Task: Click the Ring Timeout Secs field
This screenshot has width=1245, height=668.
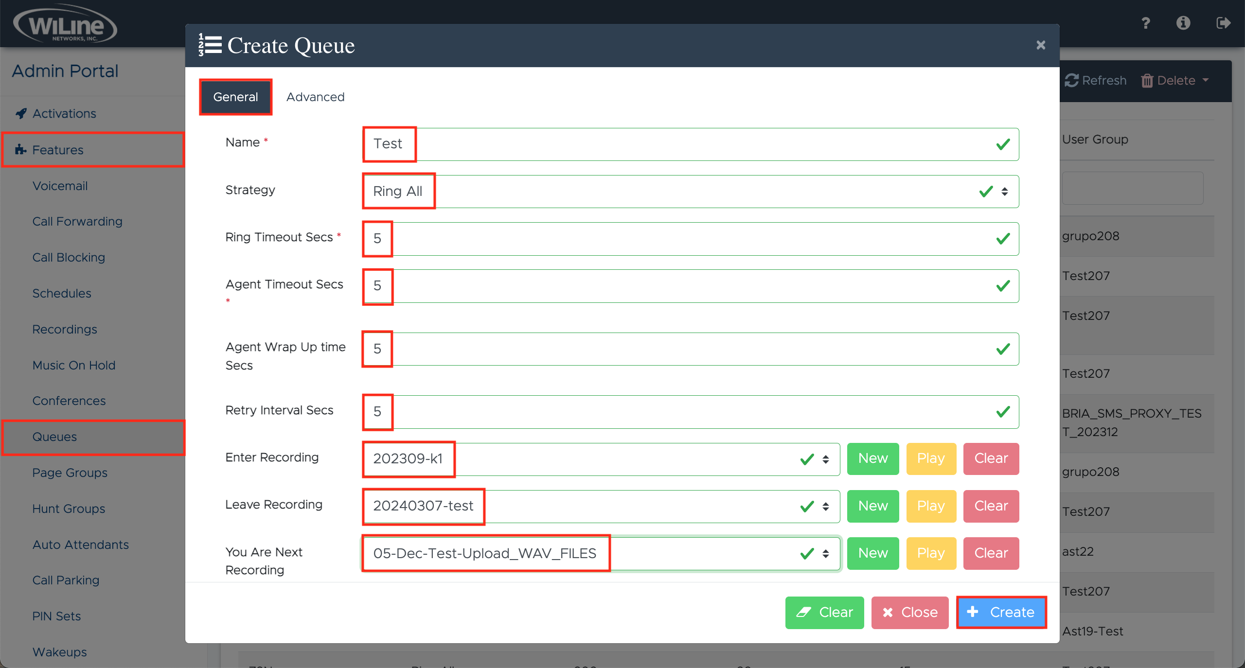Action: point(691,239)
